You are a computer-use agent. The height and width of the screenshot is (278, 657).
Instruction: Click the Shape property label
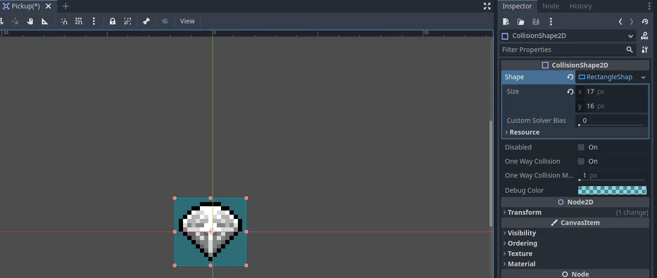[514, 77]
